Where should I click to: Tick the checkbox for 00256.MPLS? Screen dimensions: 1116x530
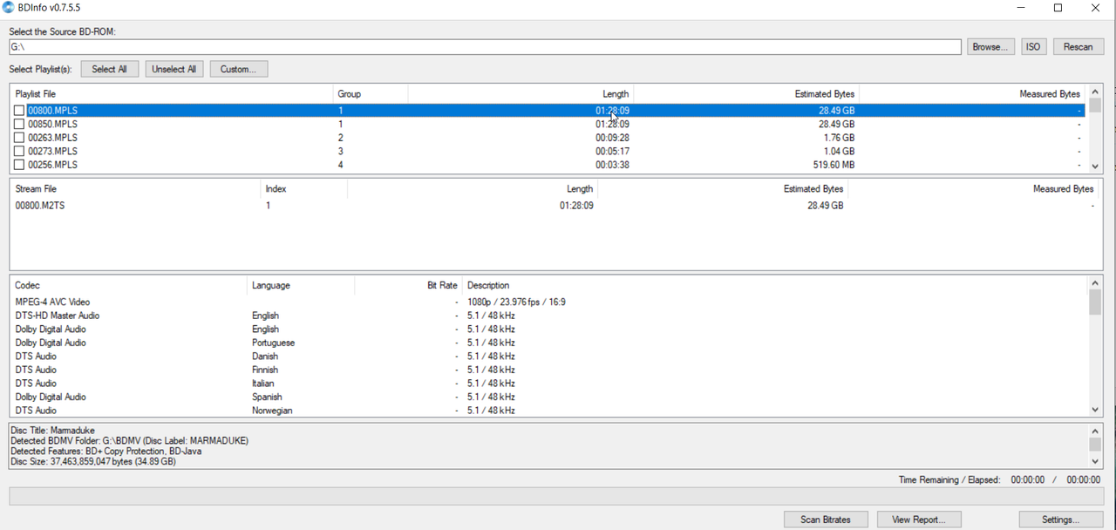(x=19, y=165)
